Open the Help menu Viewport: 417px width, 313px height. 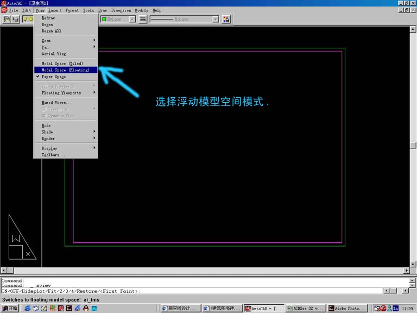(157, 10)
